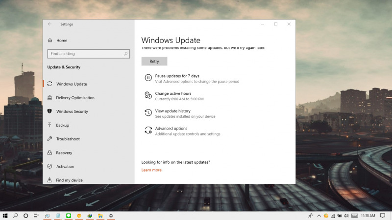Image resolution: width=392 pixels, height=220 pixels.
Task: Open Task View on taskbar
Action: 36,216
